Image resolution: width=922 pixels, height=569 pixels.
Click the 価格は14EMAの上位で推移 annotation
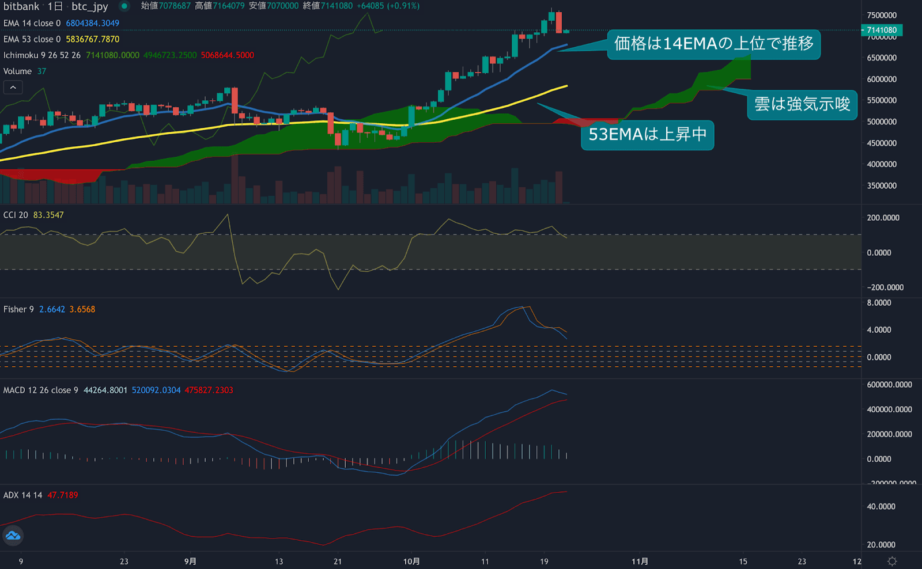[715, 44]
